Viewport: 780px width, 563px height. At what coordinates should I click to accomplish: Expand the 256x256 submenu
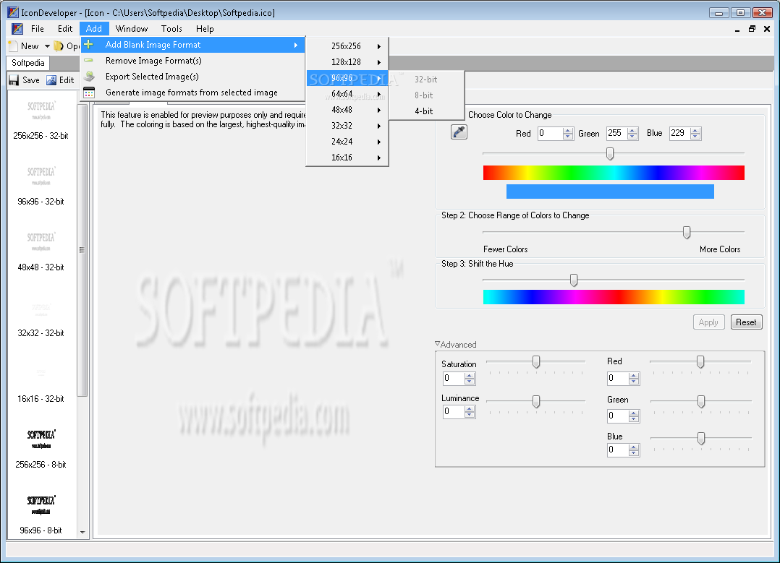point(378,46)
